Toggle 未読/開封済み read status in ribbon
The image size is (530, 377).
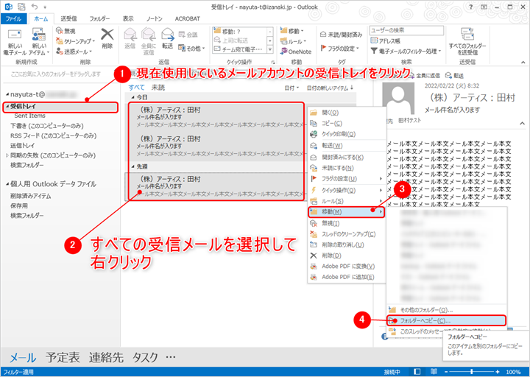[x=341, y=35]
